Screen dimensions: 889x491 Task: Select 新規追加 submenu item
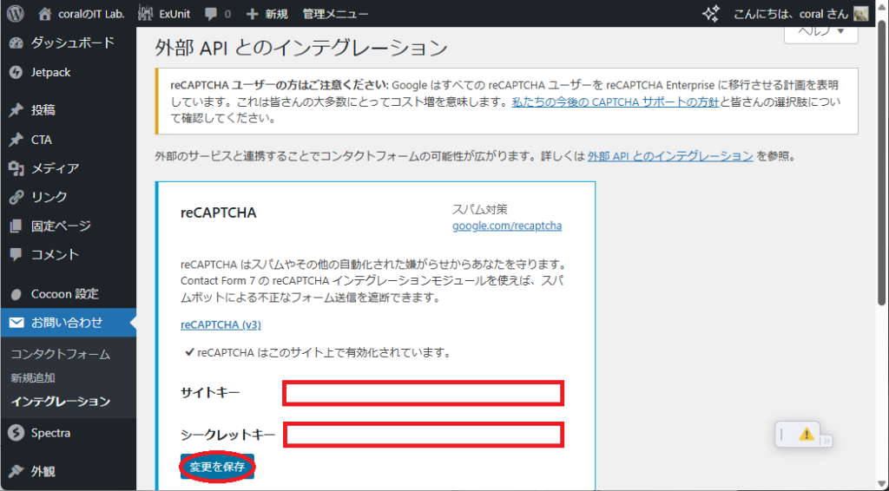[x=33, y=377]
